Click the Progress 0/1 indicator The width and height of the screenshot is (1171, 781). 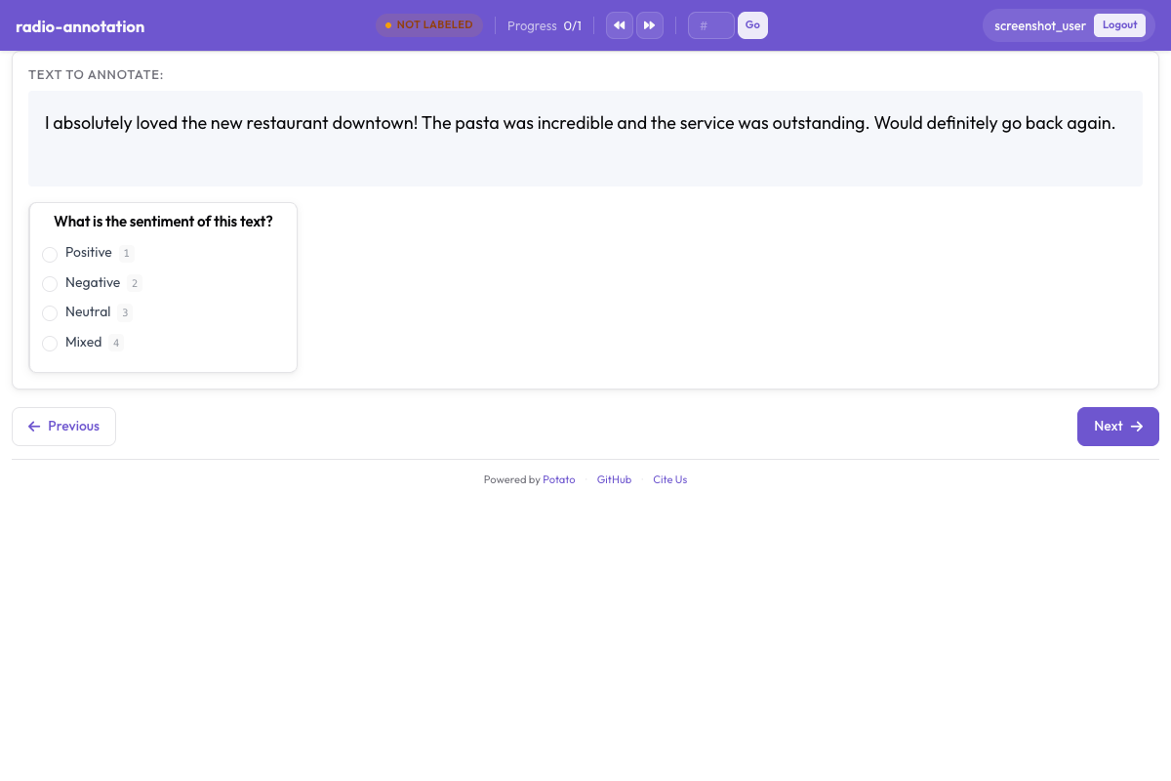point(545,25)
